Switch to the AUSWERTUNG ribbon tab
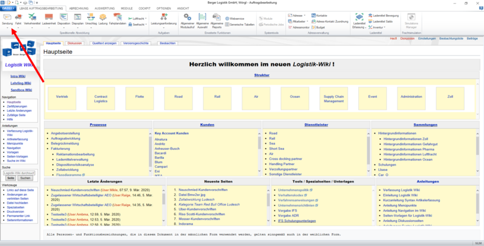The height and width of the screenshot is (246, 484). coord(104,8)
